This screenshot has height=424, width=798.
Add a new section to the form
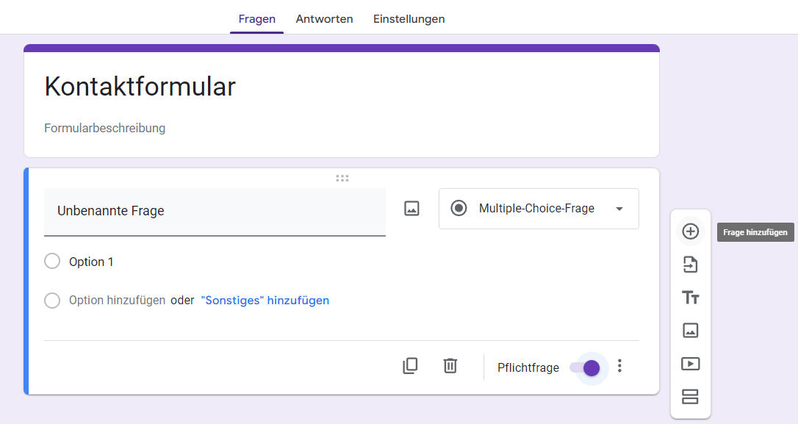pyautogui.click(x=690, y=397)
